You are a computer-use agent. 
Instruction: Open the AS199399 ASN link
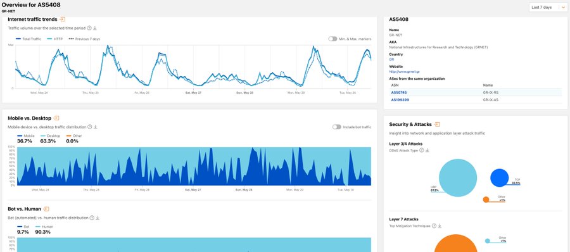click(x=400, y=99)
